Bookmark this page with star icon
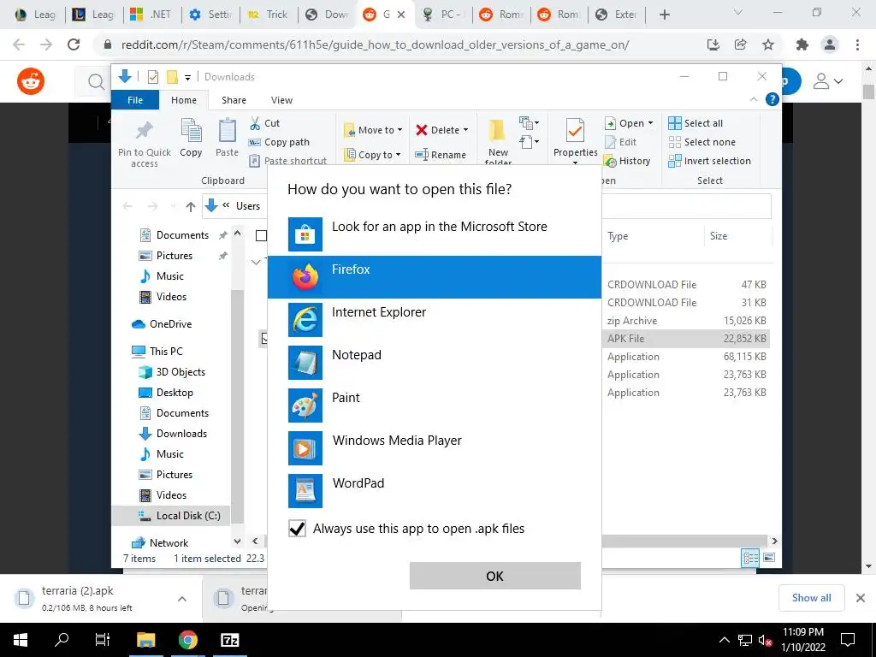This screenshot has width=876, height=657. [768, 44]
